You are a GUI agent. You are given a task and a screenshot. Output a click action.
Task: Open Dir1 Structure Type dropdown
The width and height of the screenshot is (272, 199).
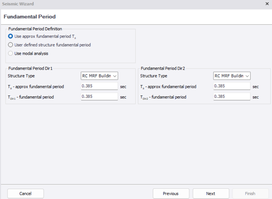[x=99, y=76]
